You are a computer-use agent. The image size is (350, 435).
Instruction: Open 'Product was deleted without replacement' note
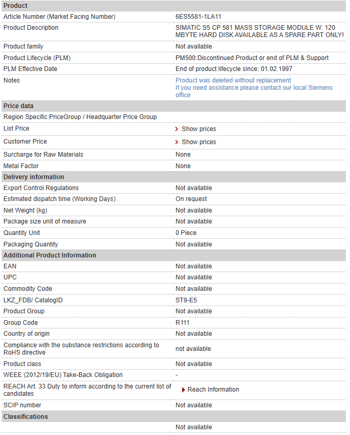pyautogui.click(x=233, y=80)
